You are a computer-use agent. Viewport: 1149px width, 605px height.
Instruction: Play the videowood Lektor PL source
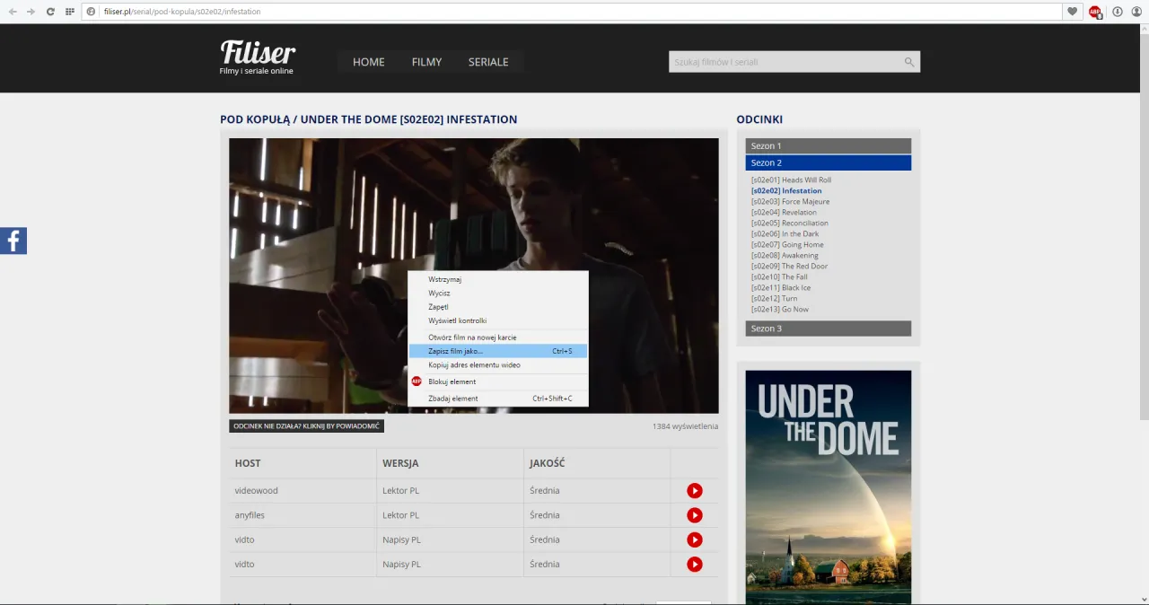pyautogui.click(x=694, y=491)
